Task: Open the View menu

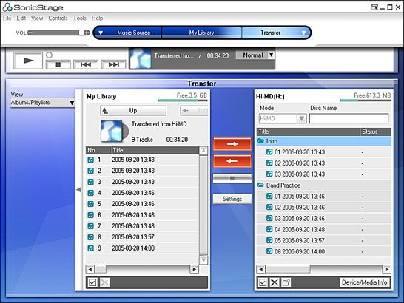Action: pos(37,18)
